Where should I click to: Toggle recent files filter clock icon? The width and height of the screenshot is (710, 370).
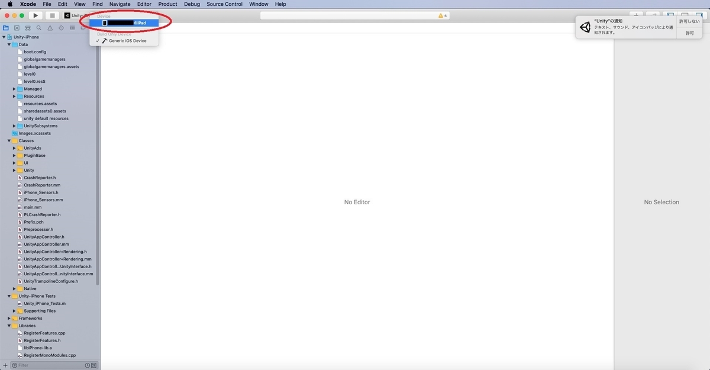[x=88, y=365]
